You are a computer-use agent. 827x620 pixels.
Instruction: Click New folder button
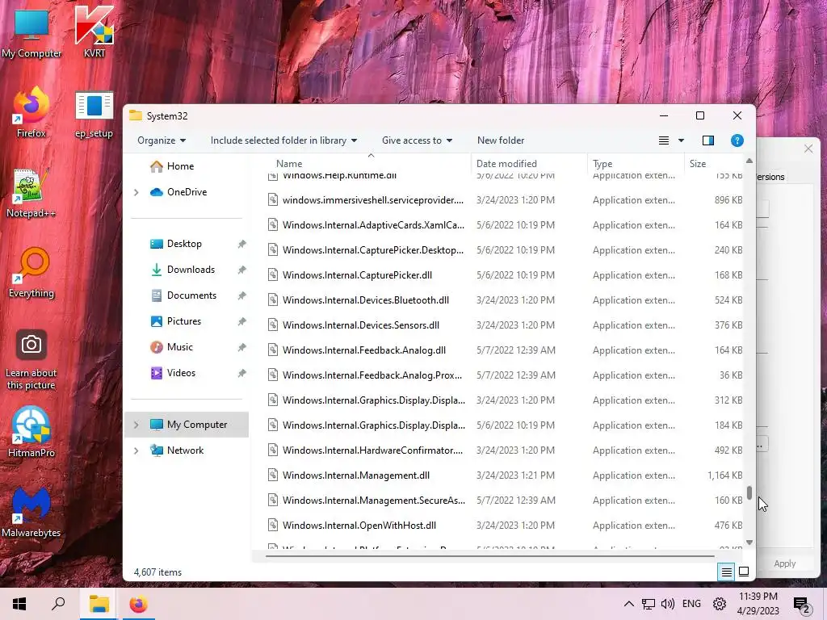[501, 140]
